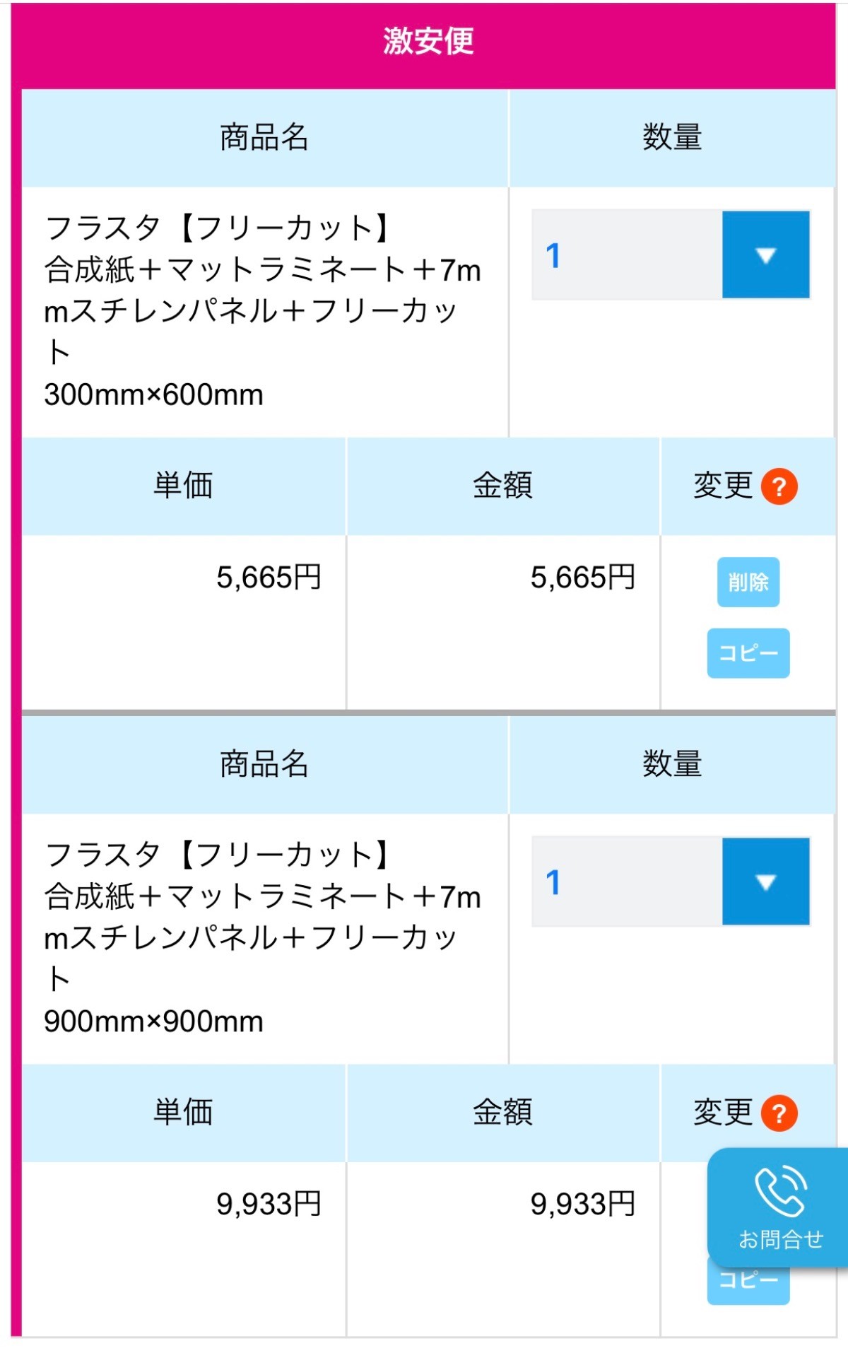Image resolution: width=848 pixels, height=1353 pixels.
Task: Click the 5,665円 amount under 金額
Action: coord(582,578)
